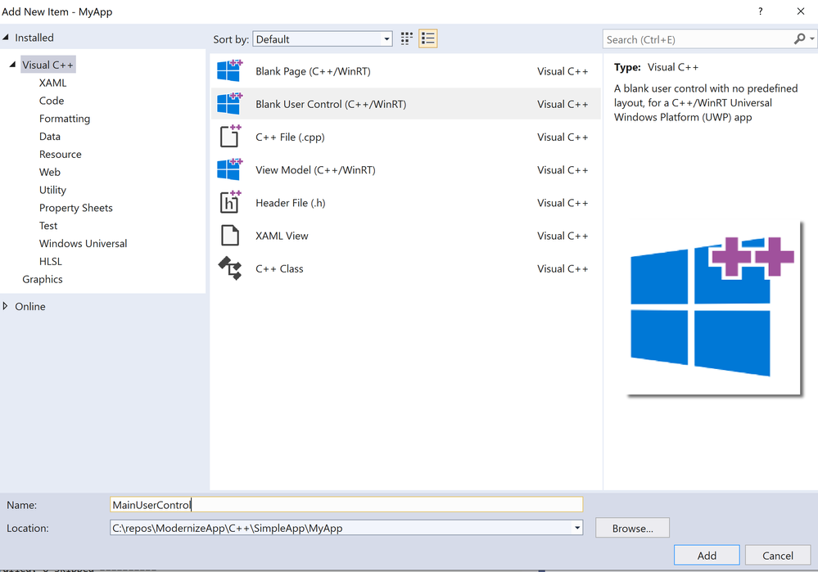The height and width of the screenshot is (572, 818).
Task: Select the Visual C++ tree item
Action: point(48,65)
